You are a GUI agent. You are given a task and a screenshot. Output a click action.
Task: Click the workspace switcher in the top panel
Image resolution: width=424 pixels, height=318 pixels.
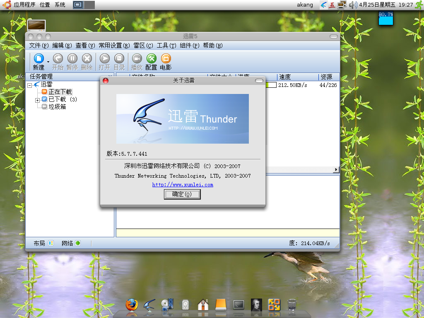(84, 5)
